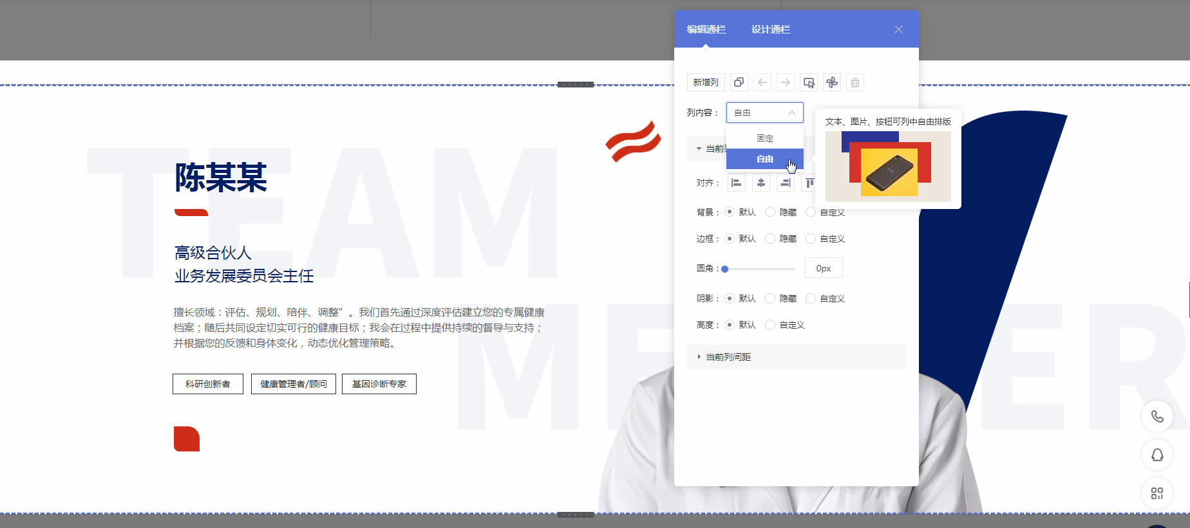
Task: Open the 列内容 dropdown box
Action: 764,113
